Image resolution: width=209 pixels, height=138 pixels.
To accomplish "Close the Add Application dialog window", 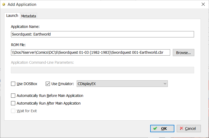I will 203,4.
